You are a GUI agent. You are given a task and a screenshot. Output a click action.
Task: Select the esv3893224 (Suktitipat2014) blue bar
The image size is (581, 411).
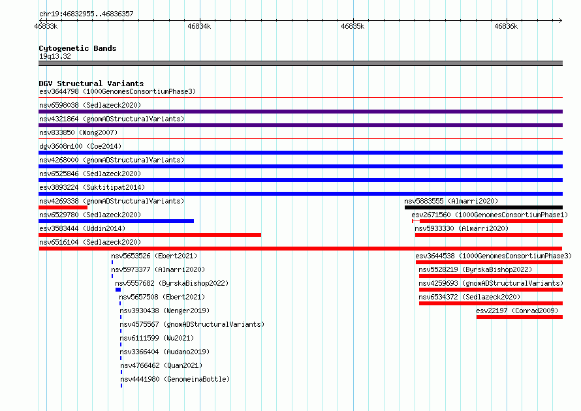tap(300, 194)
